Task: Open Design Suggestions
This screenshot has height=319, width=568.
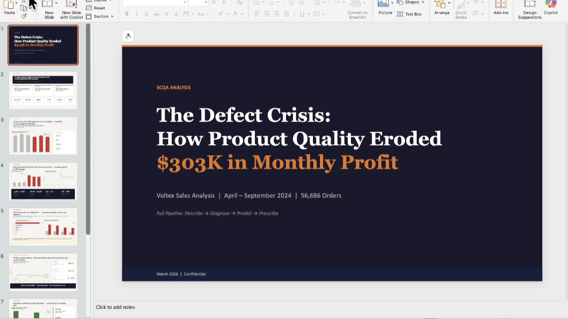Action: [x=530, y=9]
